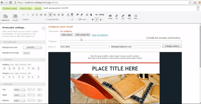The width and height of the screenshot is (201, 104).
Task: Click the Reply to name field
Action: click(x=85, y=47)
